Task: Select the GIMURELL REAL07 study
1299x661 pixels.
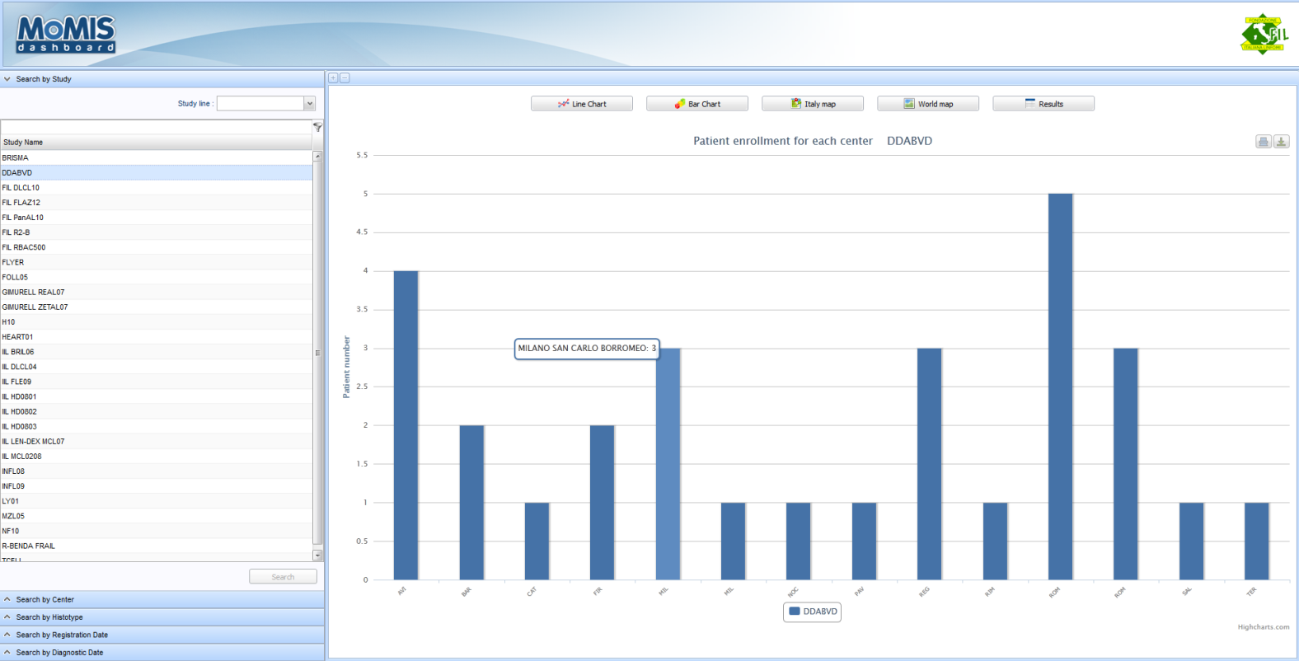Action: 157,292
